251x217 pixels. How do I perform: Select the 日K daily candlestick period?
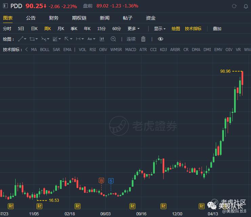(34, 29)
